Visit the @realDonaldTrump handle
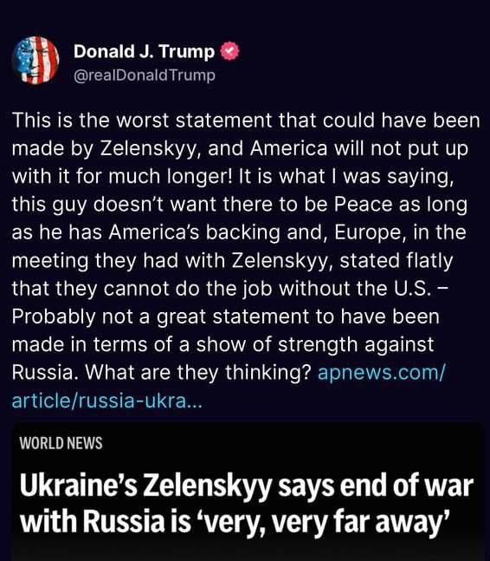 145,75
